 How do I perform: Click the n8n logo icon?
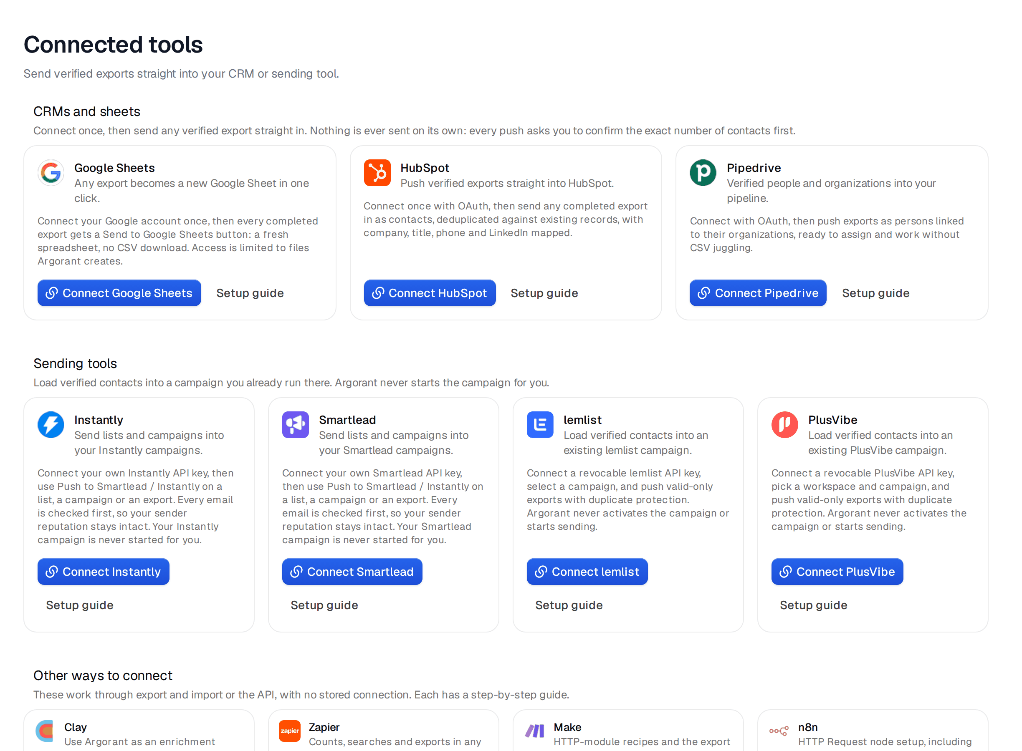pos(779,731)
